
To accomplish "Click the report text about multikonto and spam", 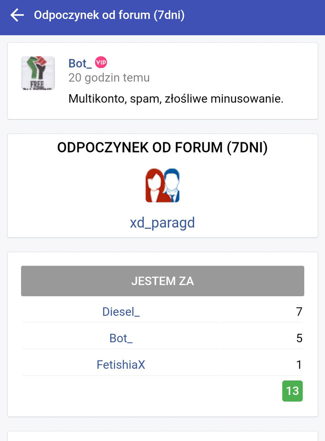I will 176,98.
